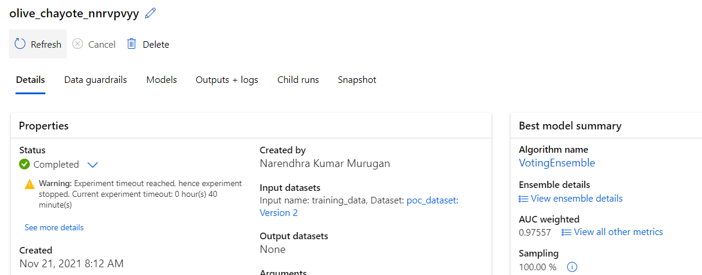The image size is (702, 275).
Task: Click the Created date Nov 21, 2021 8:12 AM
Action: [72, 263]
